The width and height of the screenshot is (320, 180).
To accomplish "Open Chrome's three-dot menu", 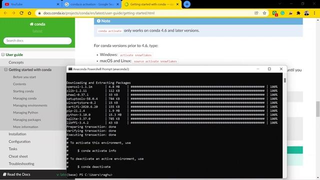I will tap(314, 13).
